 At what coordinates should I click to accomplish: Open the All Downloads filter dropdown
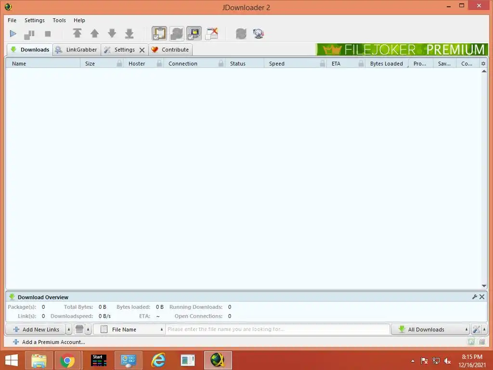pyautogui.click(x=430, y=330)
